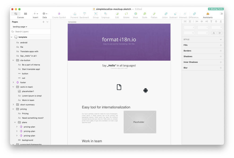Screen dimensions: 234x158
Task: Select the 'Translate apps with' layer
Action: (30, 51)
